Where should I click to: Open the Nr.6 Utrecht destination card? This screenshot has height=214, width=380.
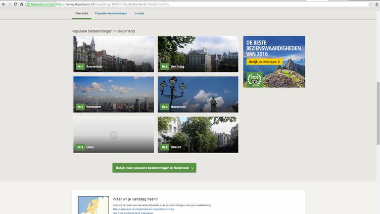point(198,135)
